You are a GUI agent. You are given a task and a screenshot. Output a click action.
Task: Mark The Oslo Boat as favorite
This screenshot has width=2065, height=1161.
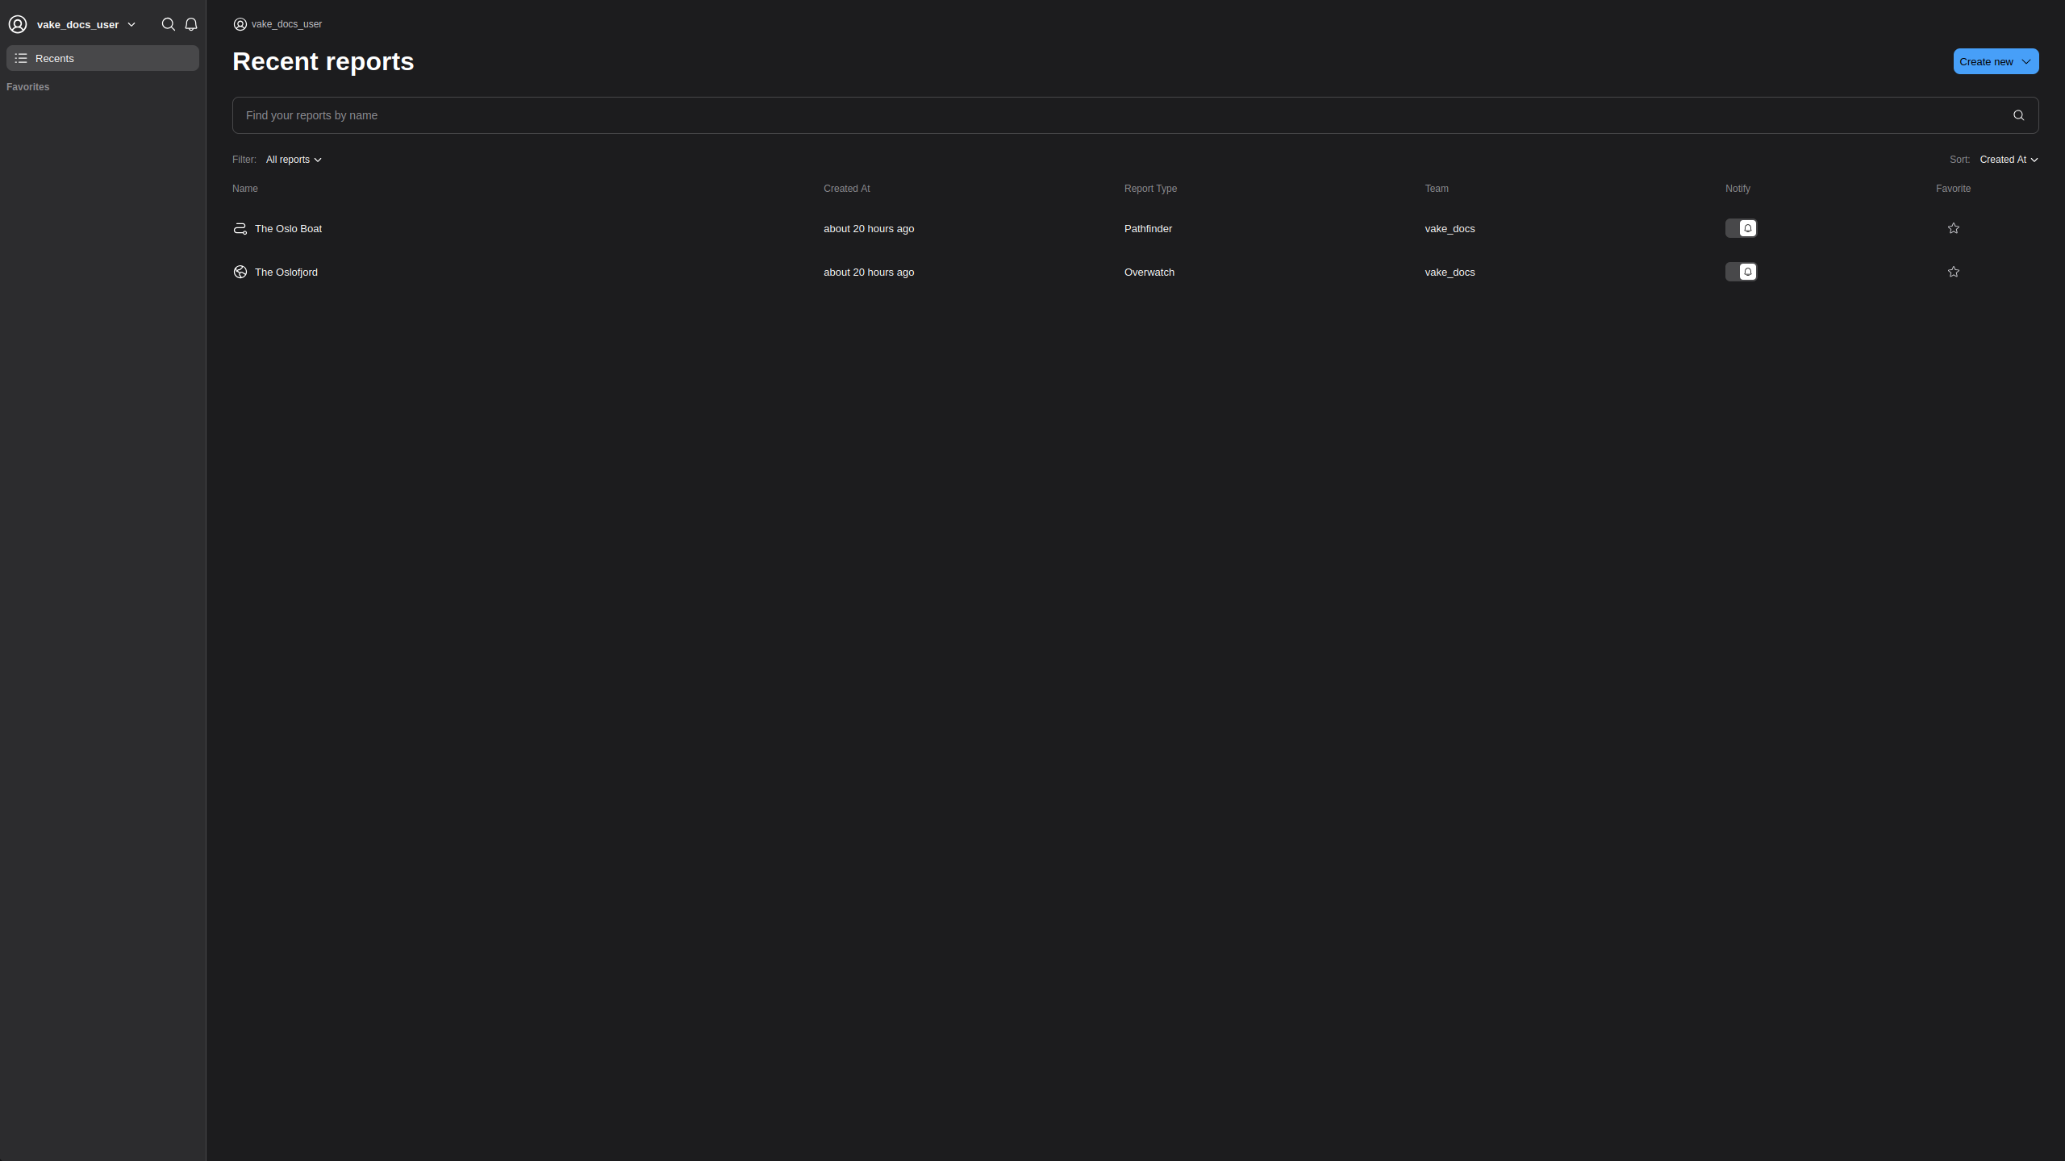click(1954, 228)
